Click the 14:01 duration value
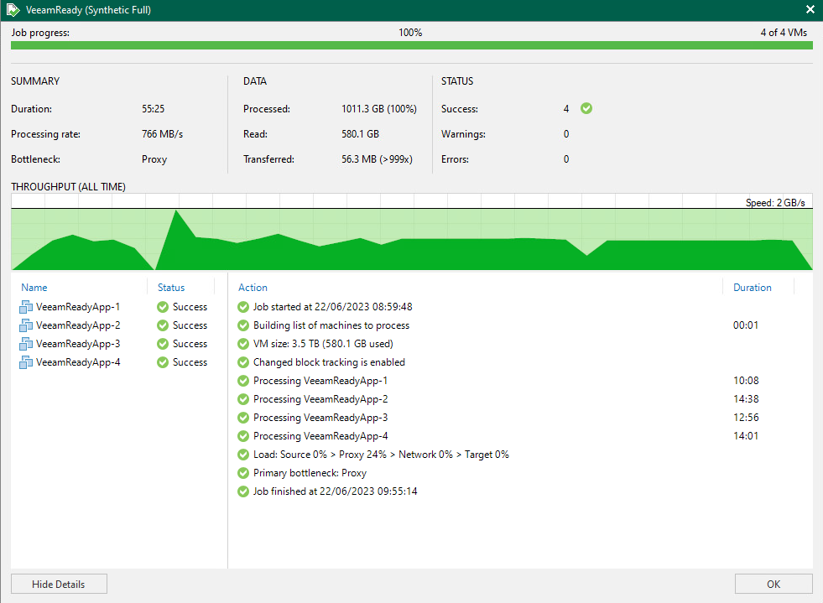The image size is (823, 603). 746,436
